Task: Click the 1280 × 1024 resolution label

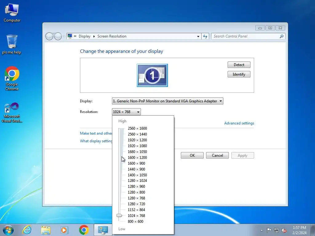Action: pos(137,180)
